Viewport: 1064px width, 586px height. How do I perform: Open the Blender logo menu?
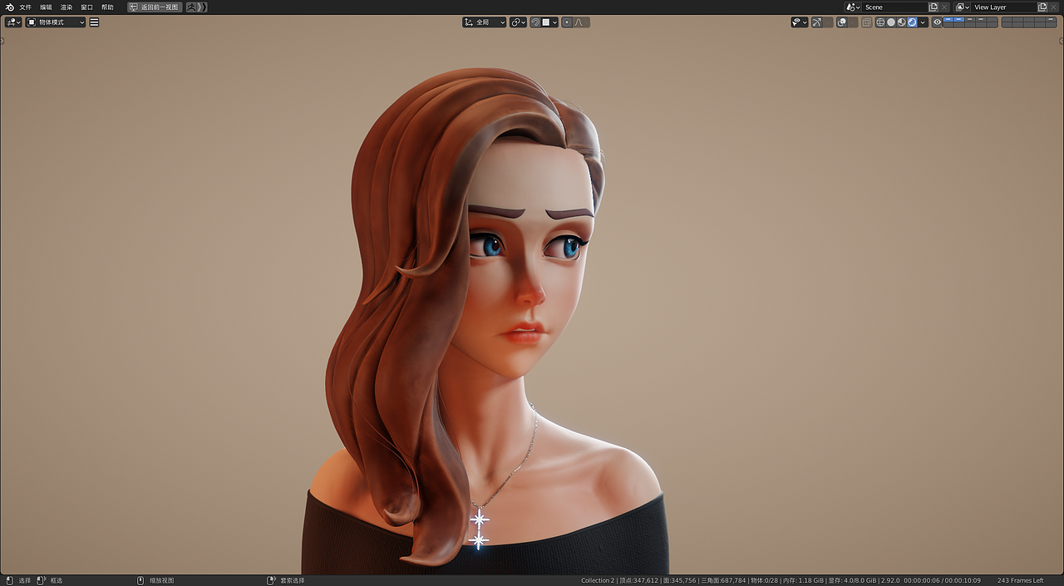click(10, 7)
